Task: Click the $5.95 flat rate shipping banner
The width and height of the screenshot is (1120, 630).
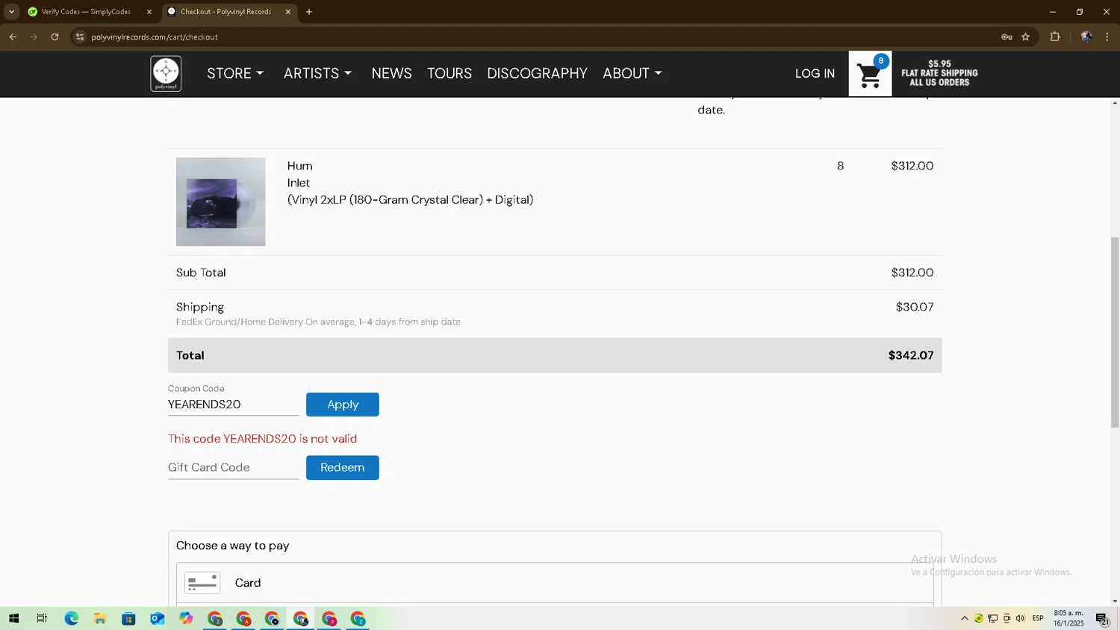Action: tap(939, 73)
